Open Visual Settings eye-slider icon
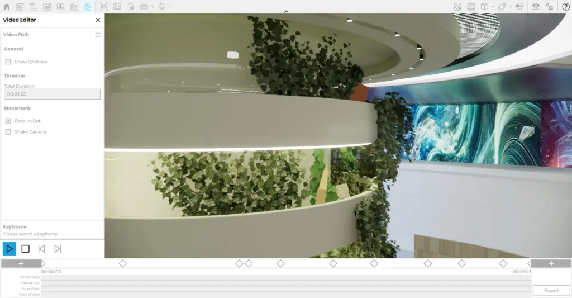The height and width of the screenshot is (298, 572). (536, 7)
